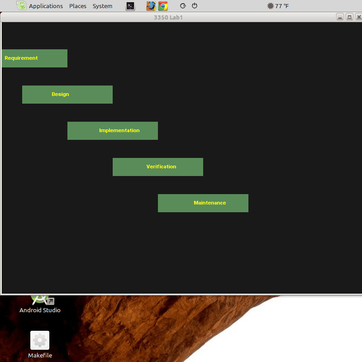Click the Design box
The image size is (362, 362).
tap(67, 95)
